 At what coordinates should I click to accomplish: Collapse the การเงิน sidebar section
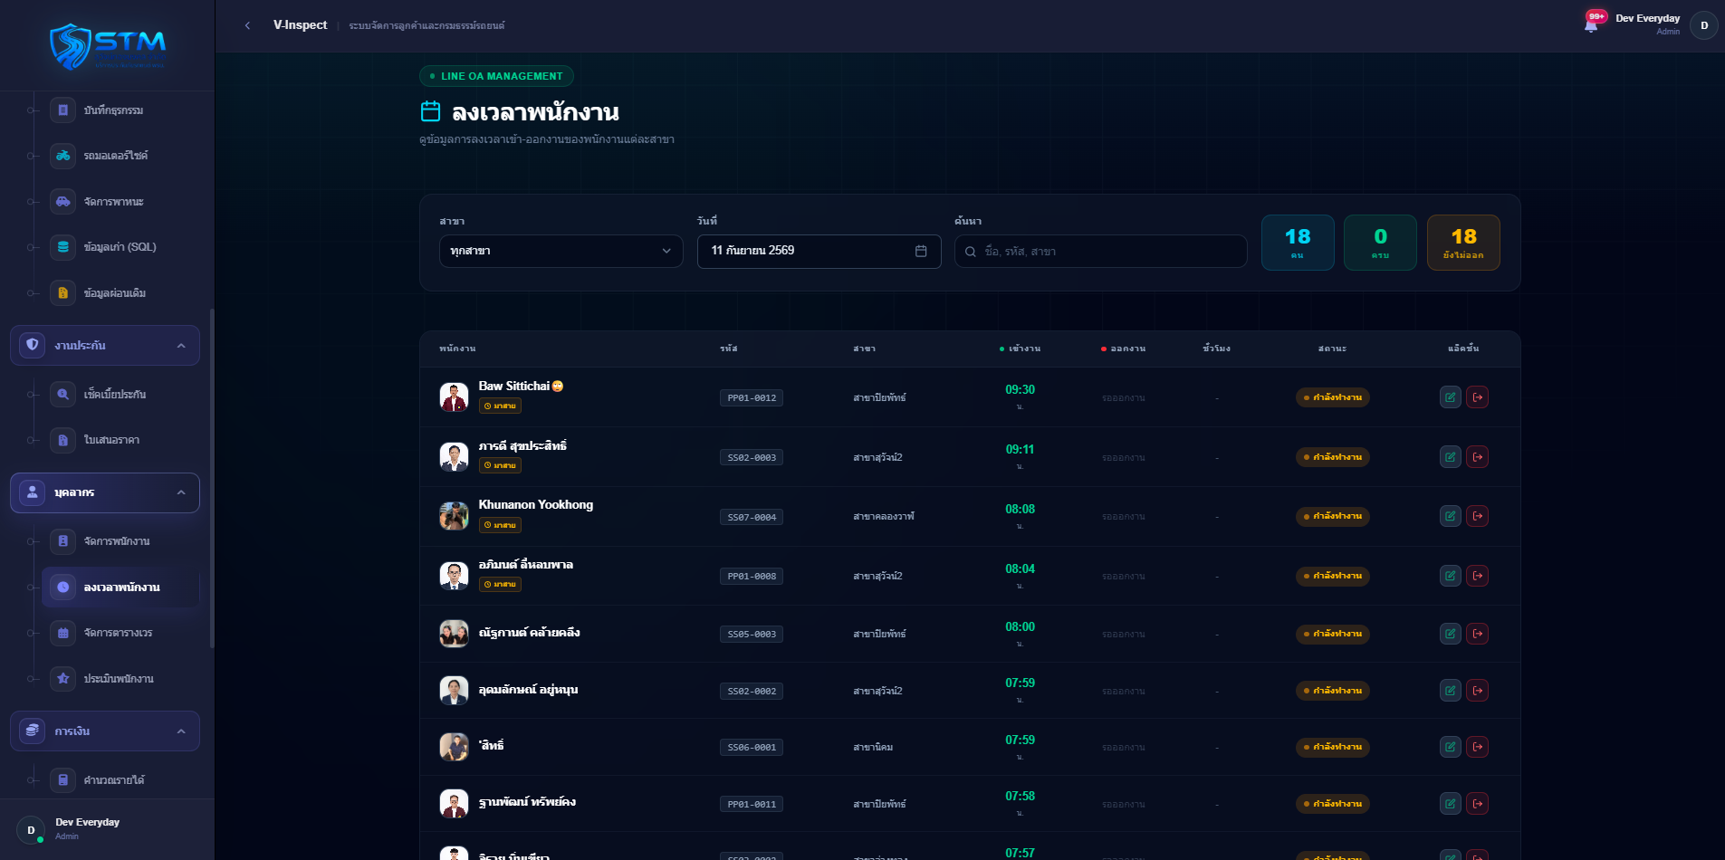pos(105,731)
